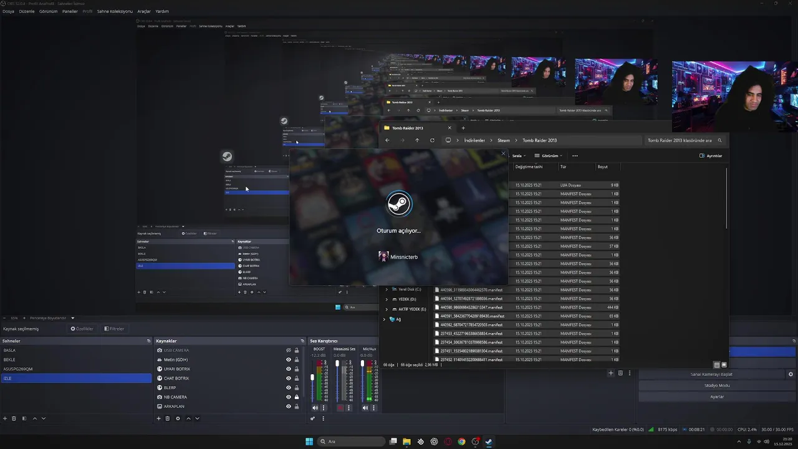The width and height of the screenshot is (798, 449).
Task: Pop out the Sahneler dock icon
Action: 148,341
